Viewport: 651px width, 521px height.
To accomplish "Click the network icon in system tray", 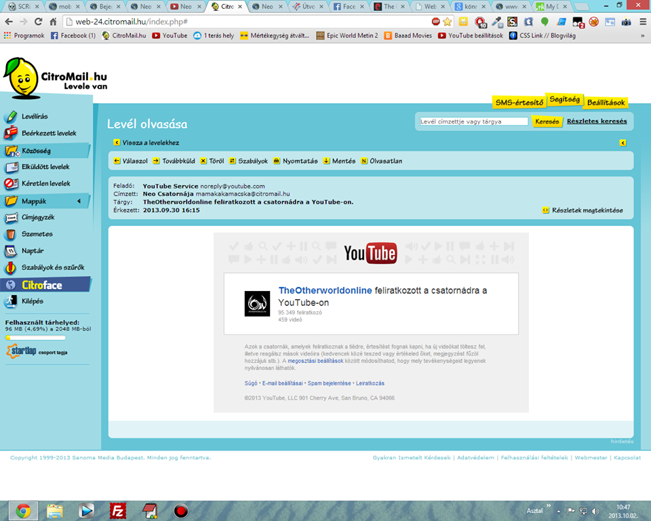I will [x=583, y=511].
